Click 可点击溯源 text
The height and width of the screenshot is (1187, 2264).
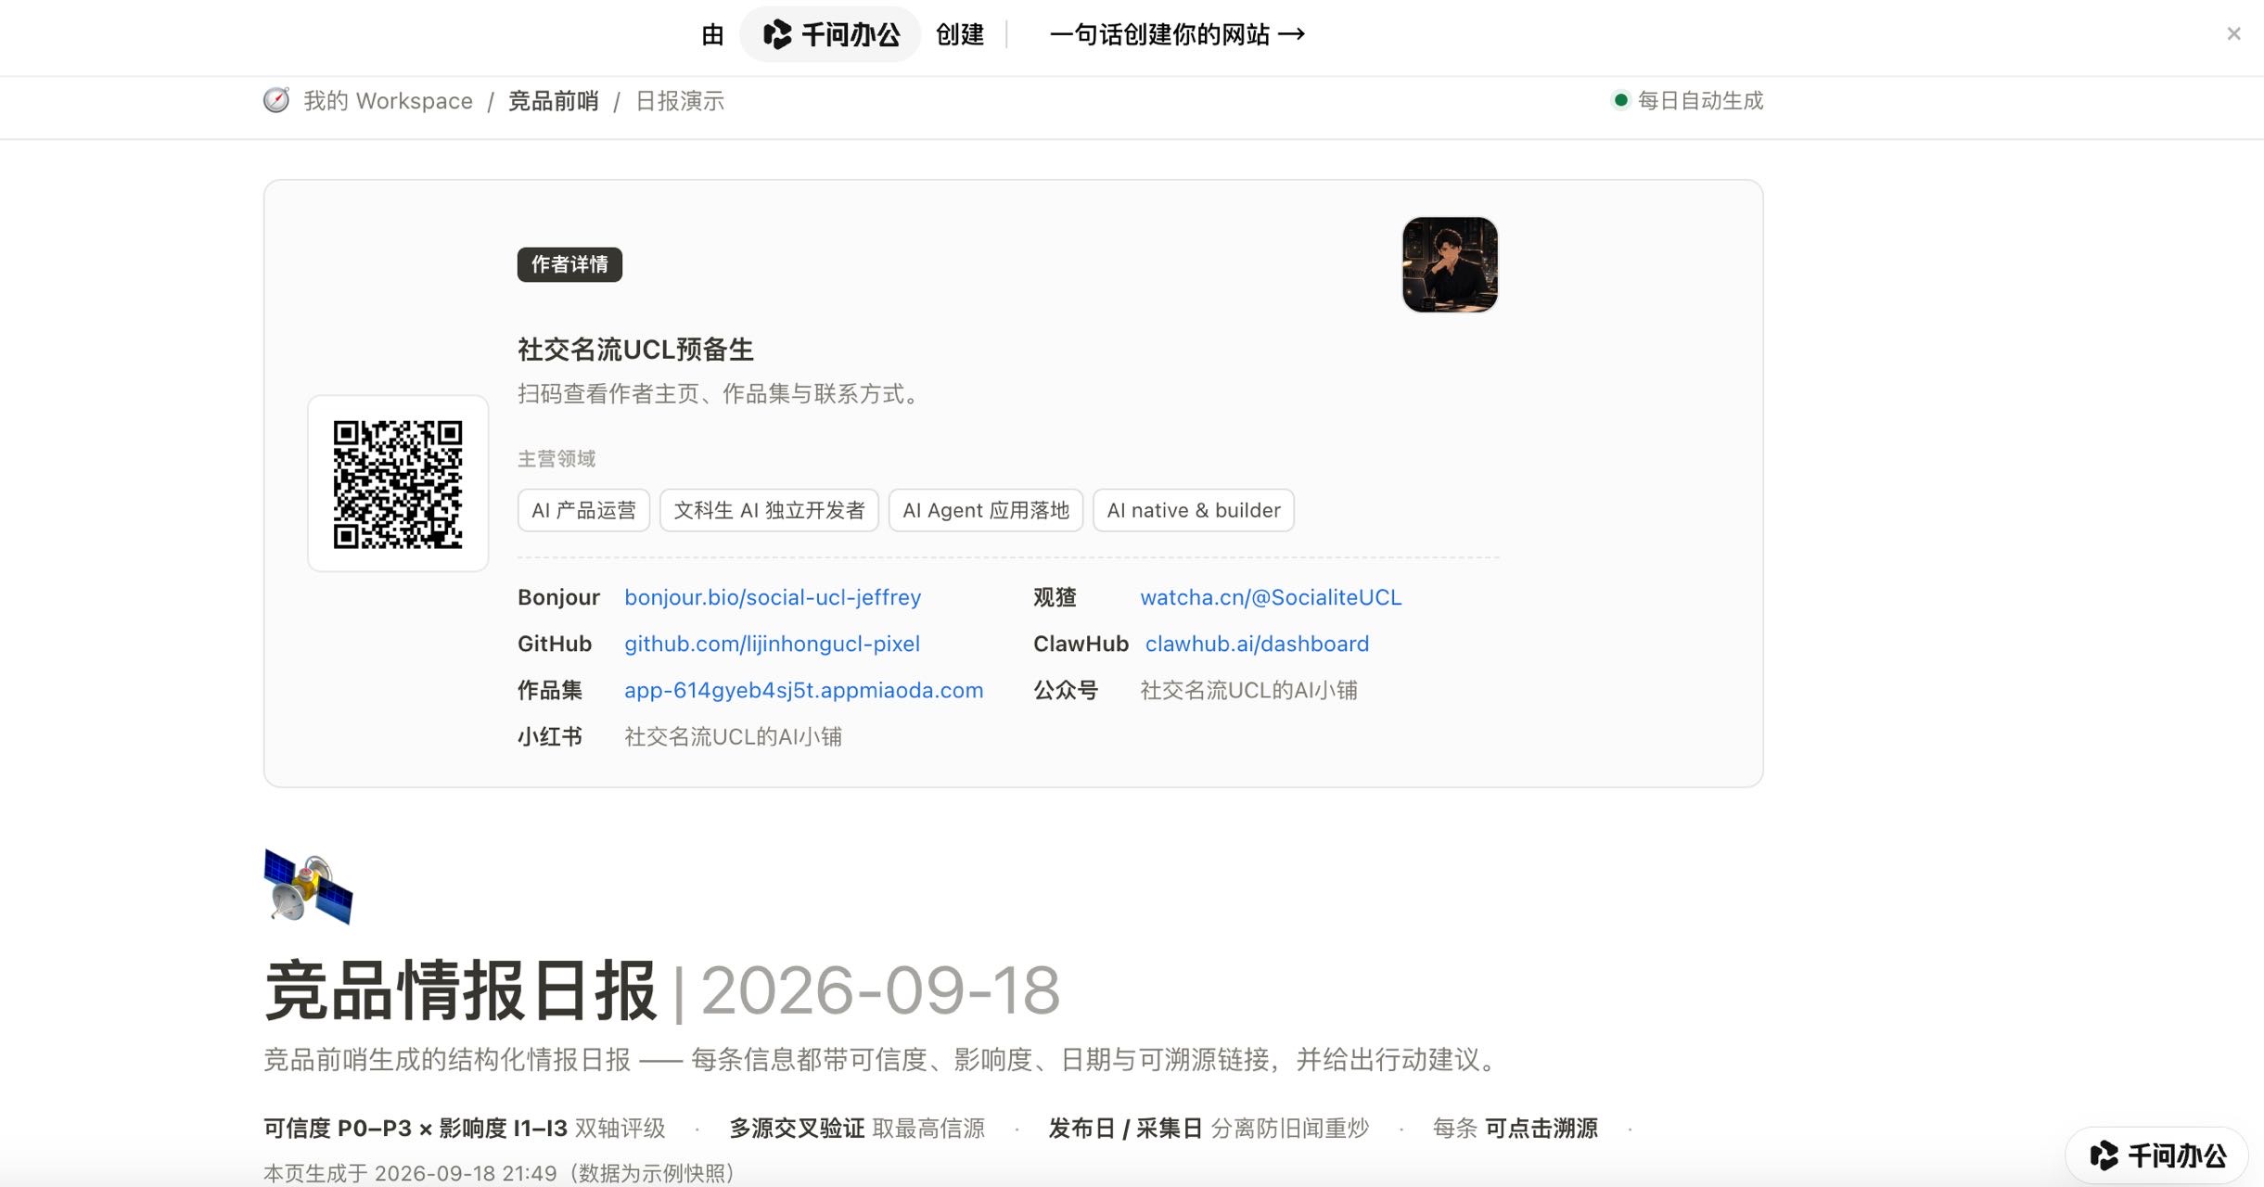(1541, 1129)
